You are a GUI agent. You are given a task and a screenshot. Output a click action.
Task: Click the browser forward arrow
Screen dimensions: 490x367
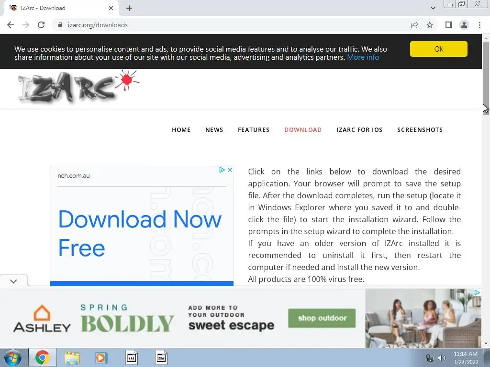click(x=26, y=25)
